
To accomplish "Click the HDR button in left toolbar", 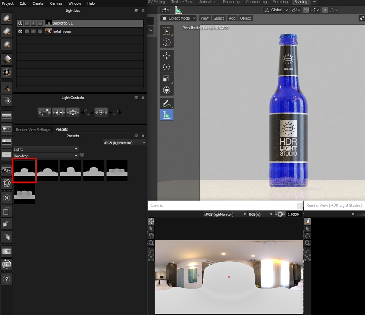I will click(x=7, y=251).
